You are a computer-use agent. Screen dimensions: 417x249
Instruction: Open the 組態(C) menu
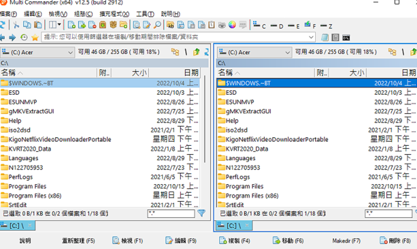(x=83, y=14)
